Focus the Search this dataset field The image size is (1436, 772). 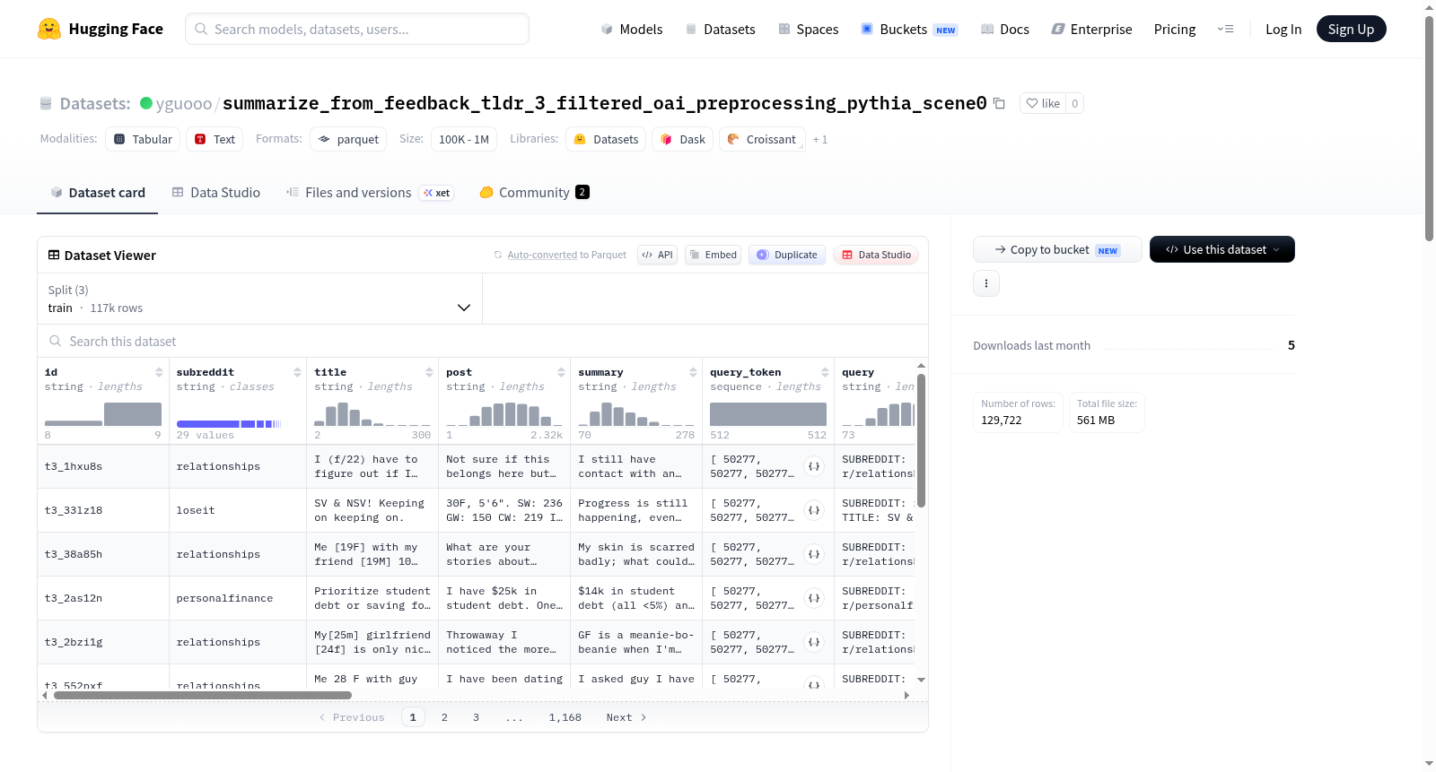pos(483,342)
